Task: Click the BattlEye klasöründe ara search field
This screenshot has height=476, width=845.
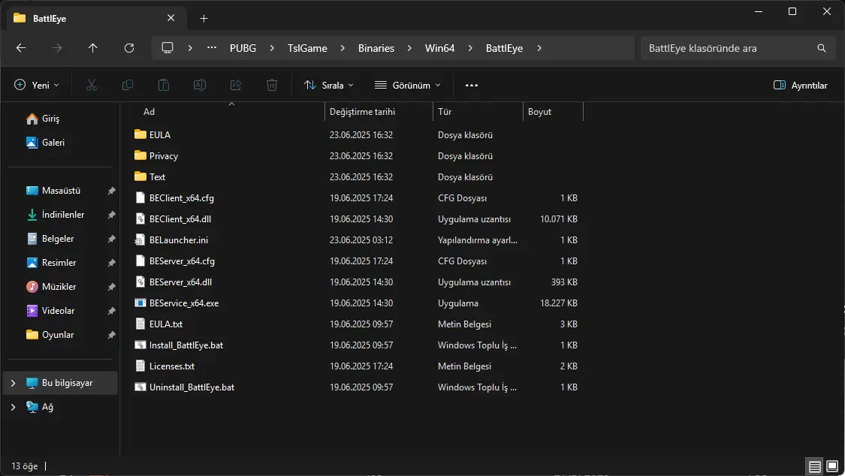Action: click(738, 48)
